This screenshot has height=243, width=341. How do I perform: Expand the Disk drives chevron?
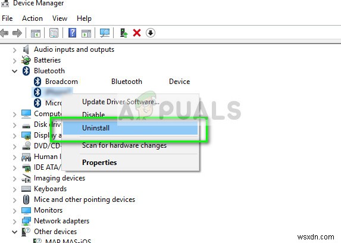point(14,125)
